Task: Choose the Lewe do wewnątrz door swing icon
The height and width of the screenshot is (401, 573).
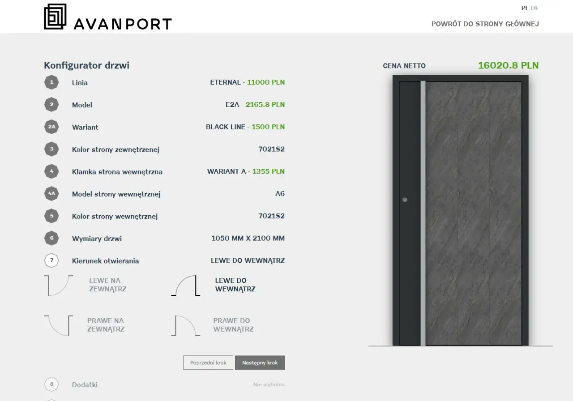Action: 185,286
